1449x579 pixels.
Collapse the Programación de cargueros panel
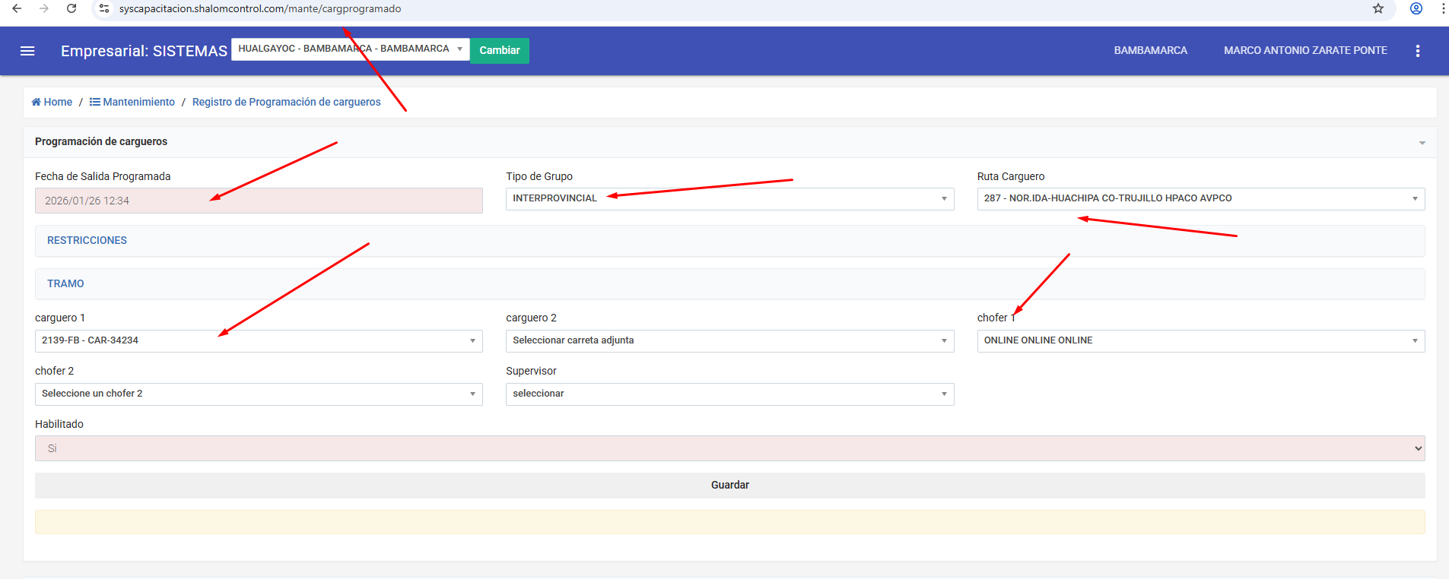pos(1422,143)
